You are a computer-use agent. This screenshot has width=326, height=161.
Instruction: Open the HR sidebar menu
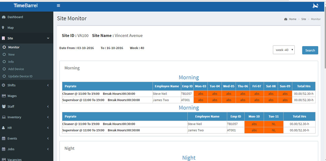[x=10, y=128]
